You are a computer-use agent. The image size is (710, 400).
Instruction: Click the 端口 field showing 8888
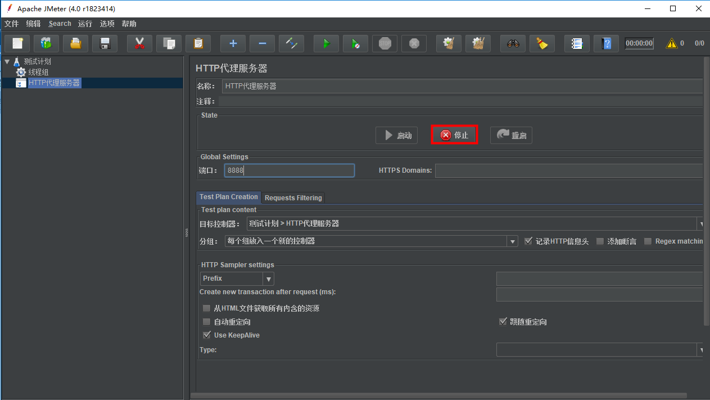tap(290, 170)
